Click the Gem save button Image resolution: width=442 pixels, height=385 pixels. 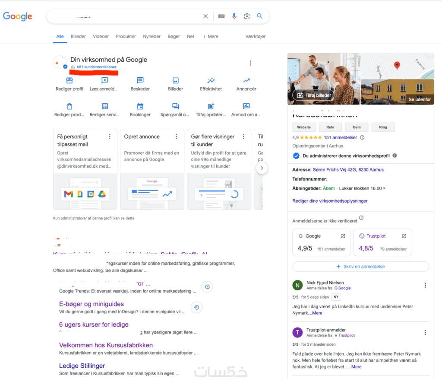pyautogui.click(x=357, y=127)
